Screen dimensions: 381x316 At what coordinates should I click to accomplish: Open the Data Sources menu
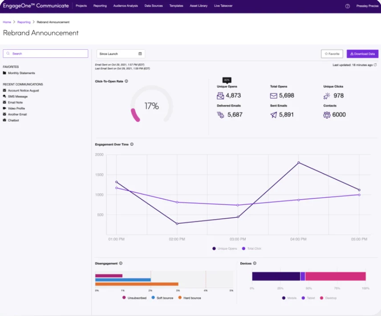coord(154,6)
